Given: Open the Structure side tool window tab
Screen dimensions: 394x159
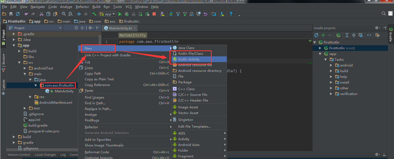Looking at the screenshot, I should click(3, 63).
